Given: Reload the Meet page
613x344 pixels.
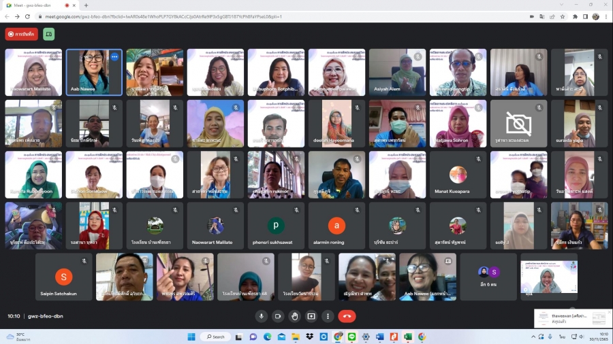Looking at the screenshot, I should point(27,16).
